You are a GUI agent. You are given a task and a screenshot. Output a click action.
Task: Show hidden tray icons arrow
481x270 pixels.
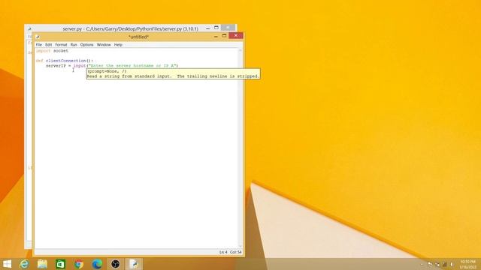[422, 264]
